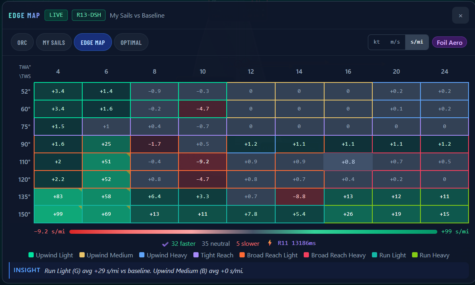Click the LIVE status badge
This screenshot has height=285, width=475.
[56, 15]
